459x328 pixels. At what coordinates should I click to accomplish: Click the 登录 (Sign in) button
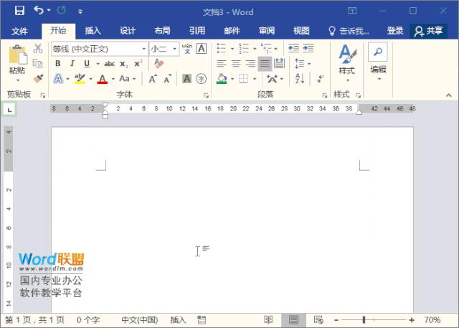click(395, 31)
